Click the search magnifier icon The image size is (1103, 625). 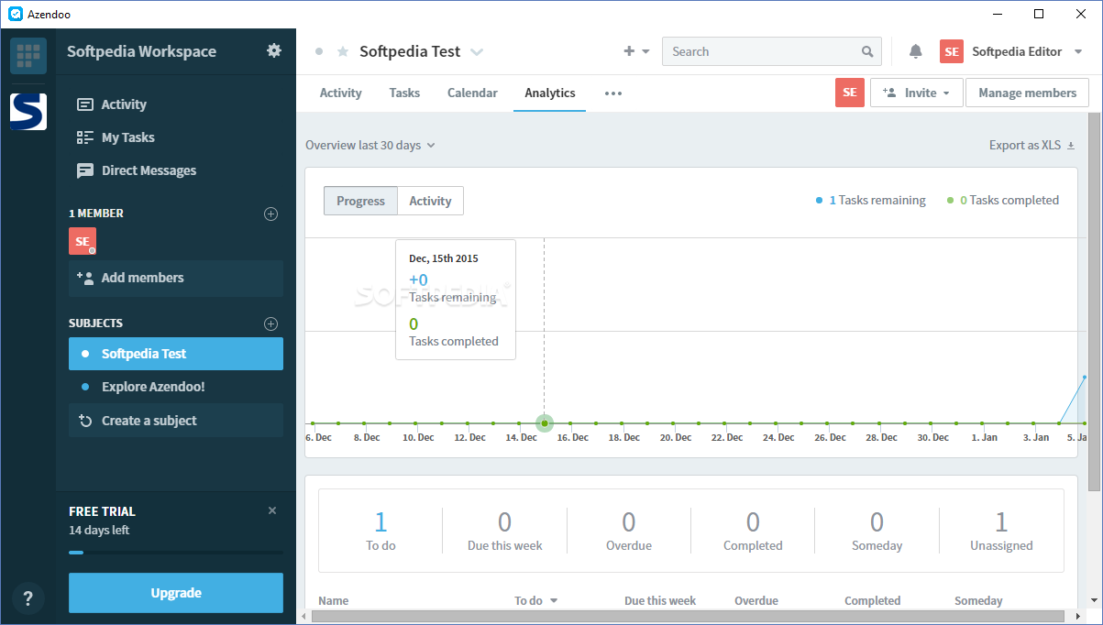[867, 52]
